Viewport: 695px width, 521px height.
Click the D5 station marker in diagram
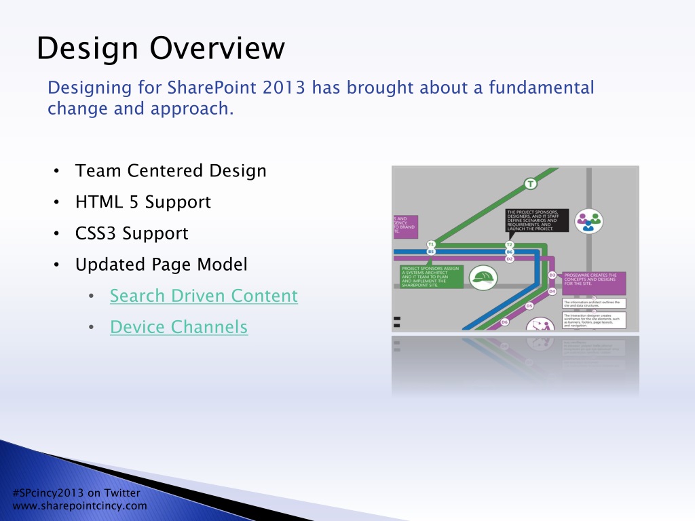(x=529, y=306)
